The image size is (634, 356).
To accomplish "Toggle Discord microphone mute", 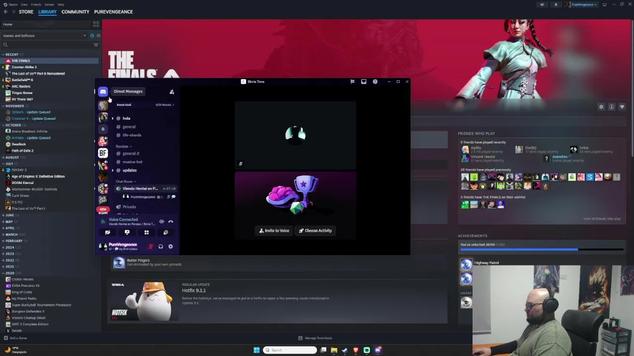I will [x=151, y=246].
